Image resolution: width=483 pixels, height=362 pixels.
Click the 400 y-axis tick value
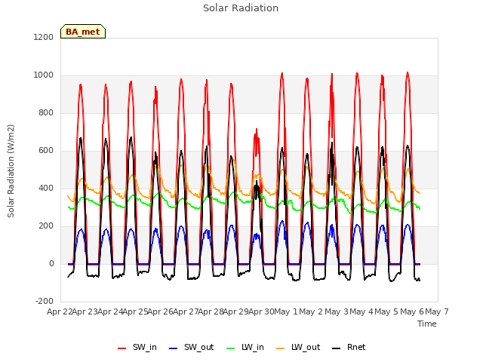point(46,188)
